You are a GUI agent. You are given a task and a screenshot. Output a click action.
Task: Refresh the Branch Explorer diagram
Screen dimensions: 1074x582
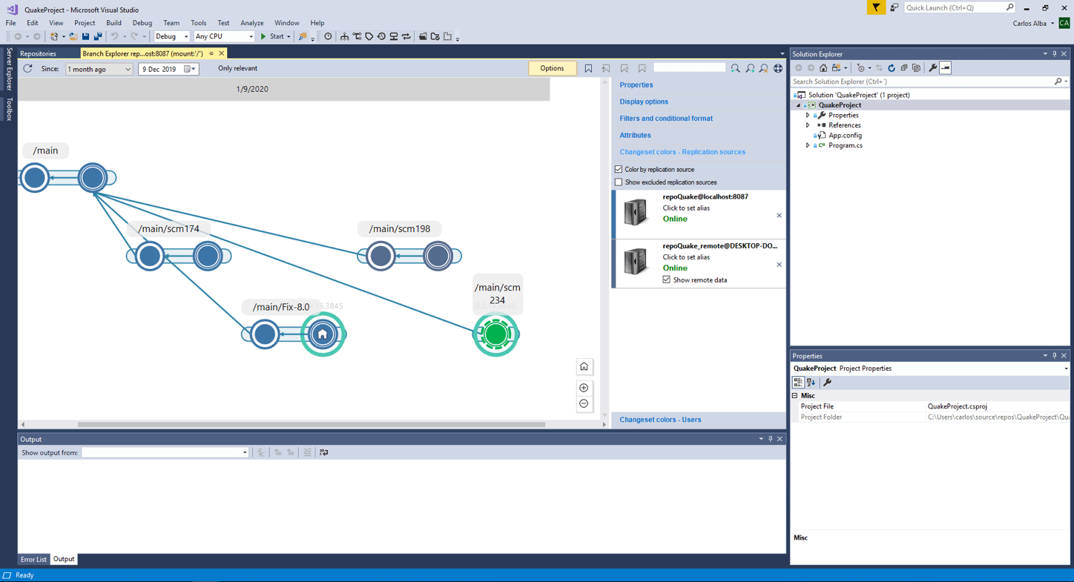coord(27,69)
